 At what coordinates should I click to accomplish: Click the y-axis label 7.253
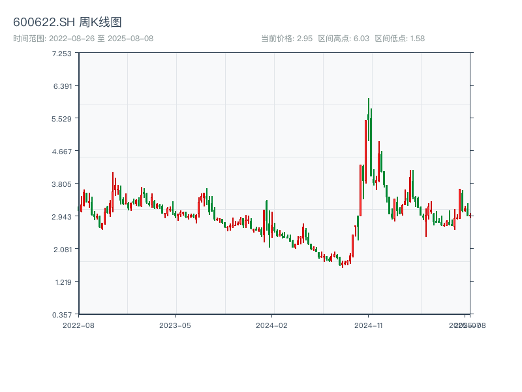61,54
